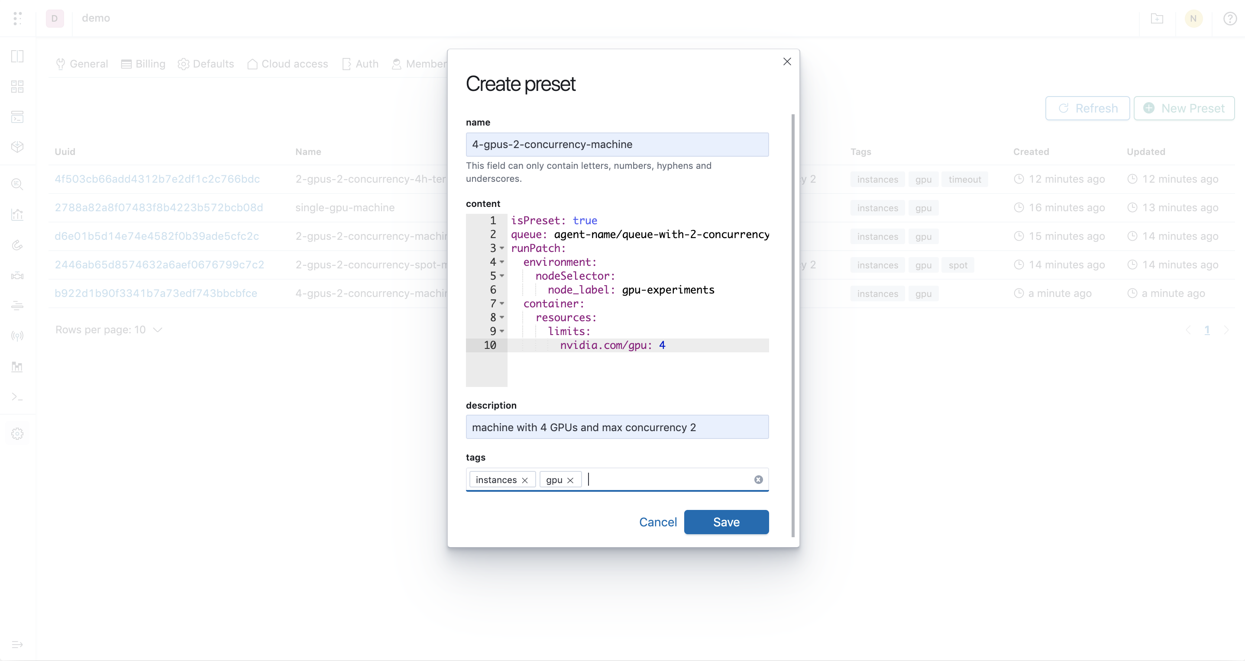Viewport: 1245px width, 661px height.
Task: Open preset uuid 2788a82a8f07483f8b4223b572bcb08d
Action: [158, 208]
